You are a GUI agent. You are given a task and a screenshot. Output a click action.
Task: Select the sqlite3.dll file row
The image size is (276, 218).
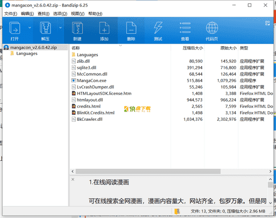coord(172,68)
